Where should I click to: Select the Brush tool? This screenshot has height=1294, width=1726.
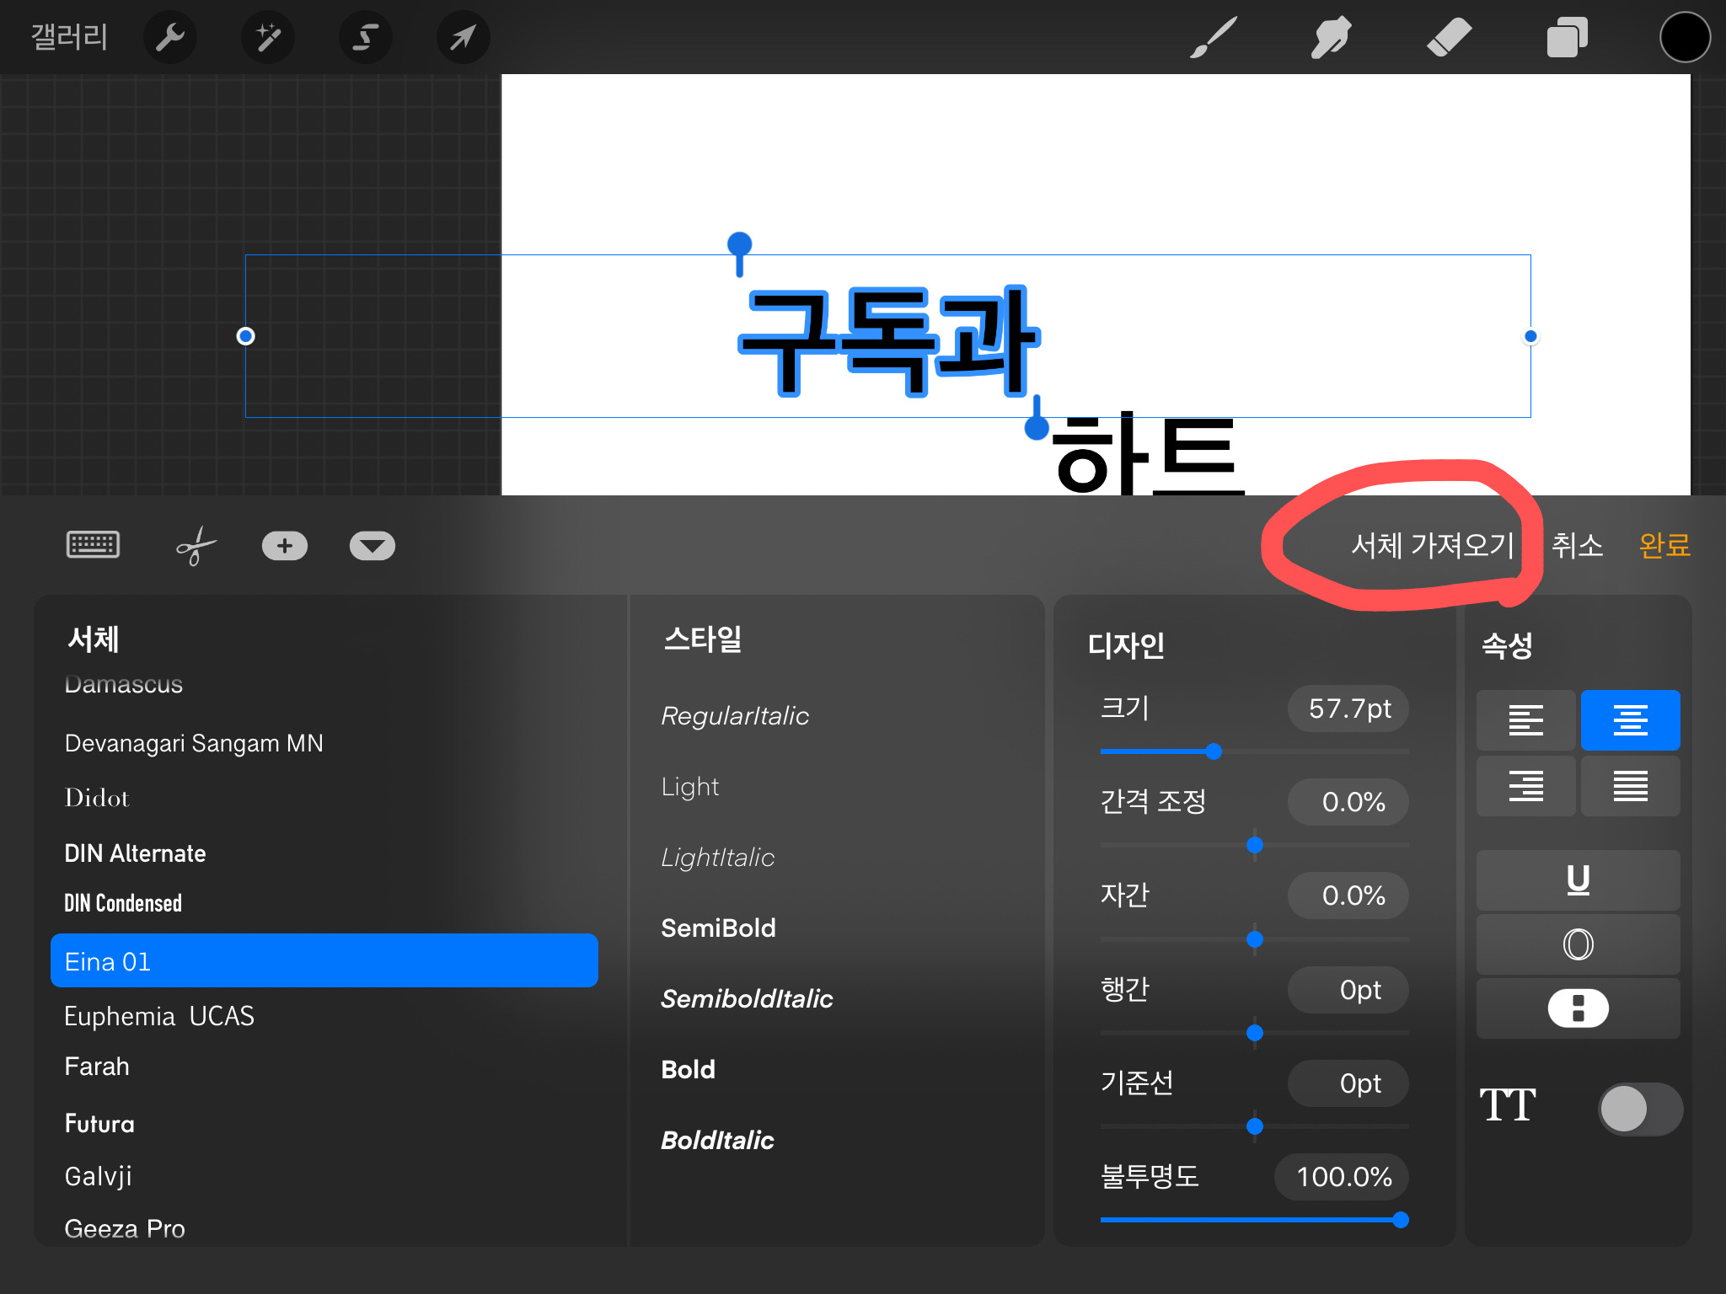pyautogui.click(x=1214, y=38)
